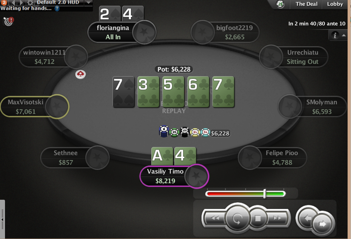The width and height of the screenshot is (351, 239).
Task: Select the Vasiliy Timo player seat
Action: coord(174,176)
